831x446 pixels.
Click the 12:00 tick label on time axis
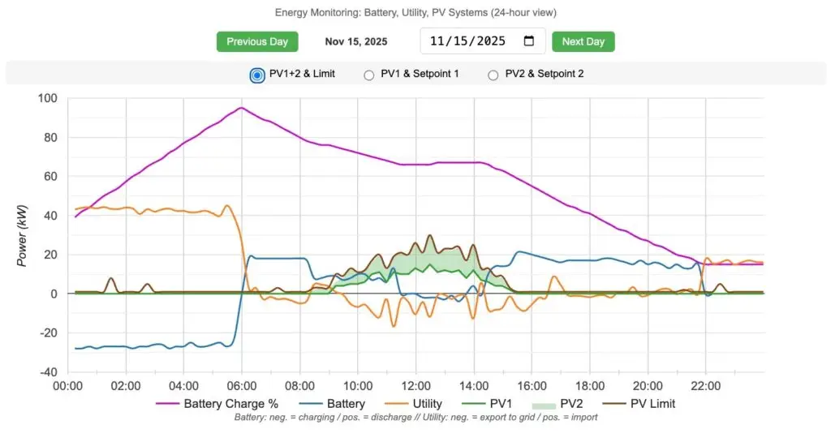[x=415, y=385]
